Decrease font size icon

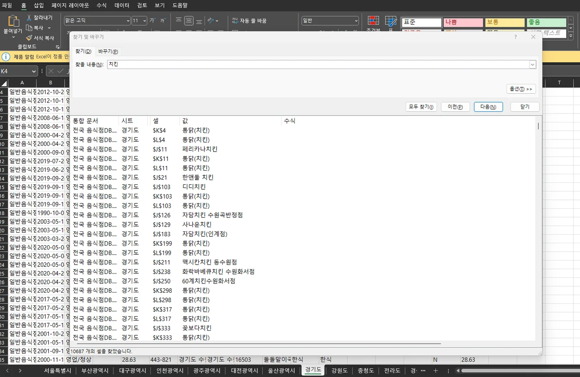[163, 20]
